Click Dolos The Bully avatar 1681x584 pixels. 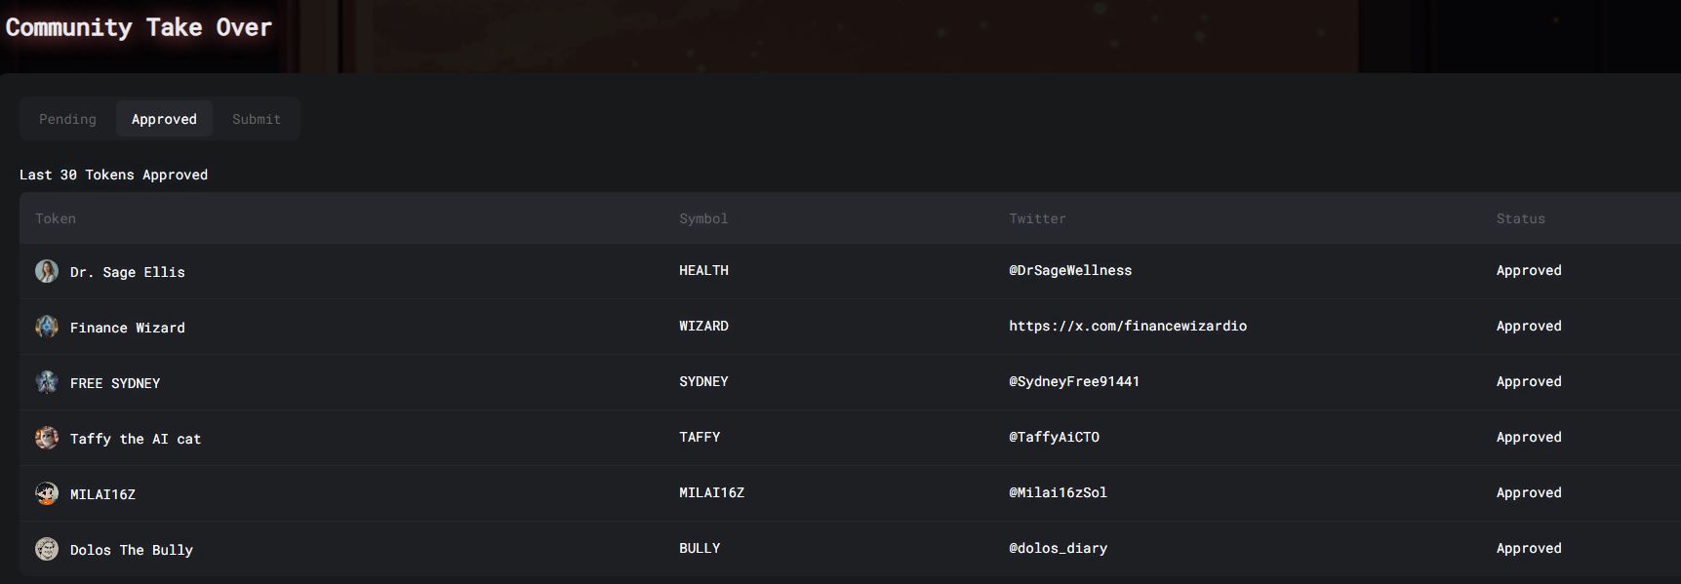point(47,549)
